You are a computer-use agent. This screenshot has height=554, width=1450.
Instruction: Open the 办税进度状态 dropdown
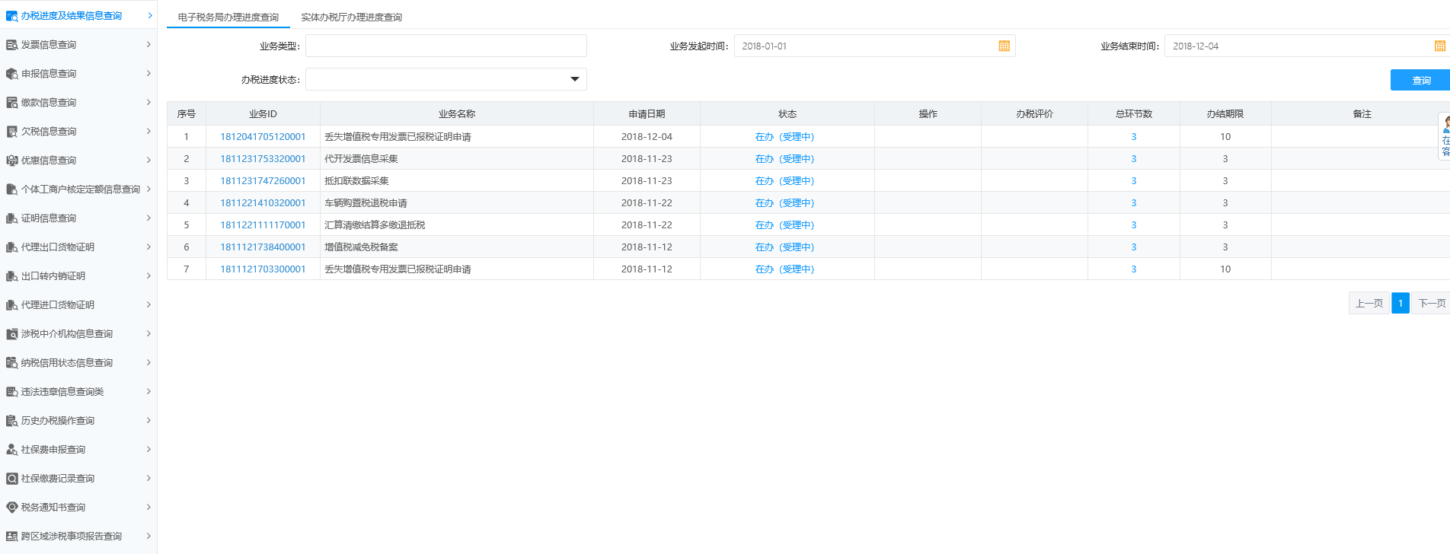575,79
